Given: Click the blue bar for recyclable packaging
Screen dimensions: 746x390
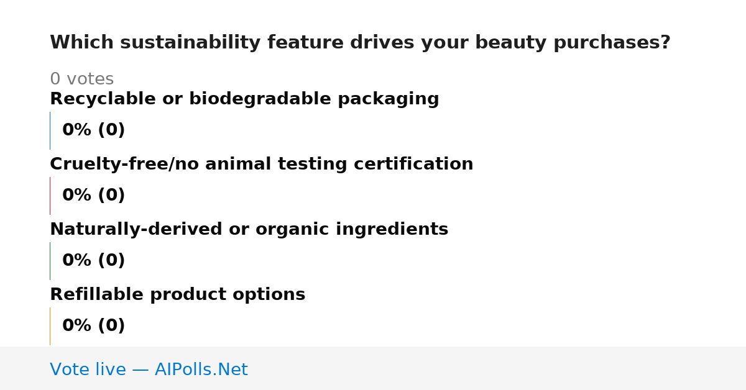Looking at the screenshot, I should (x=50, y=130).
